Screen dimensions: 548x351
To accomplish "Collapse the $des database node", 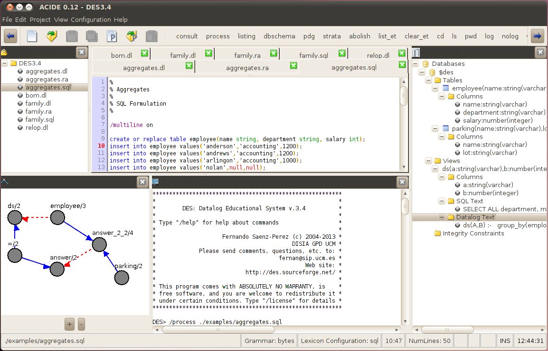I will tap(422, 72).
